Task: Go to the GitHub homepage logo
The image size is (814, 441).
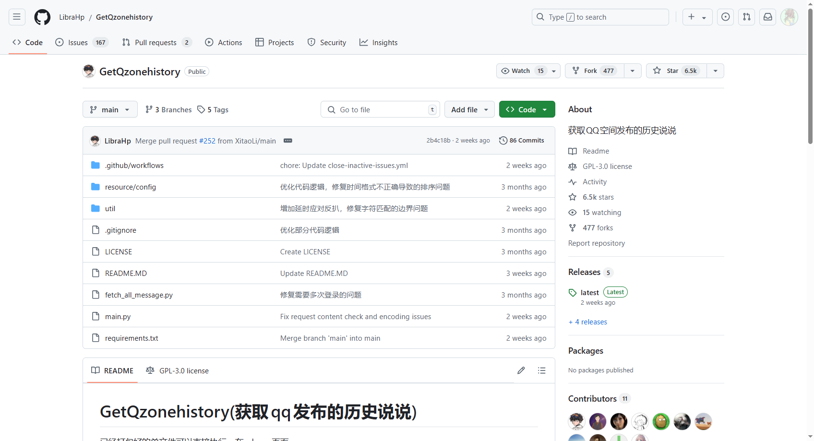Action: pyautogui.click(x=42, y=17)
